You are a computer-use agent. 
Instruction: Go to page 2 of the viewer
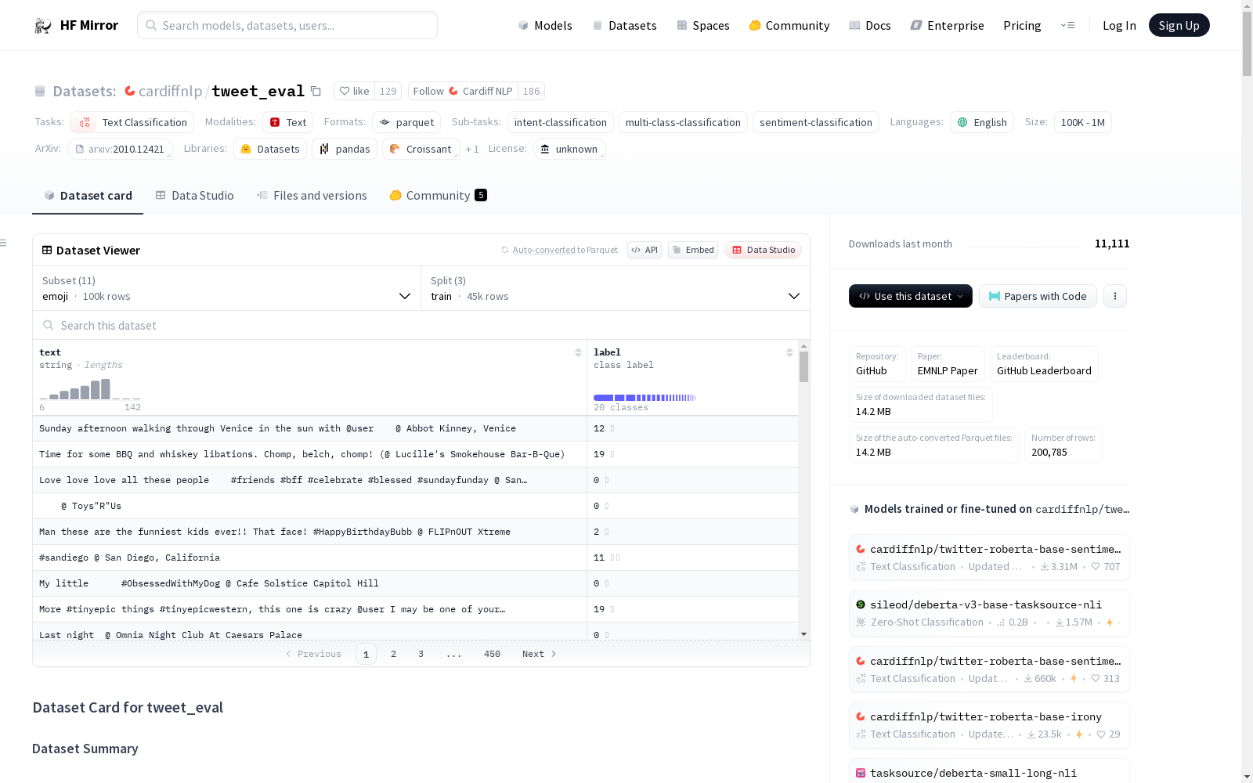tap(393, 654)
